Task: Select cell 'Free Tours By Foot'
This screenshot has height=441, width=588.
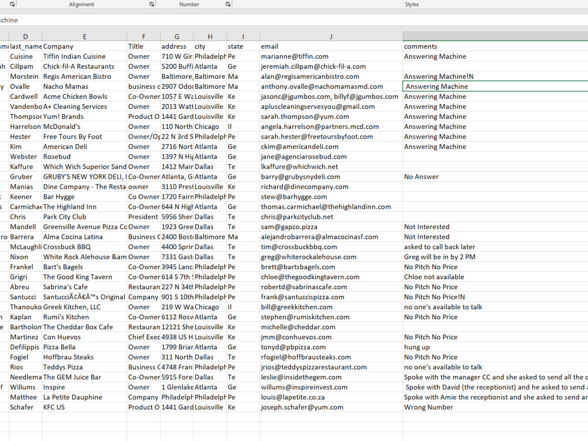Action: coord(85,137)
